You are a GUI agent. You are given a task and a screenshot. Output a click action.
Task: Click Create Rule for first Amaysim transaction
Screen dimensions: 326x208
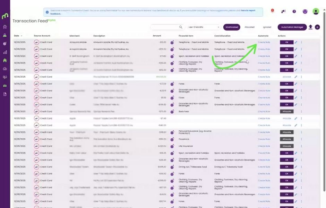[x=264, y=42]
